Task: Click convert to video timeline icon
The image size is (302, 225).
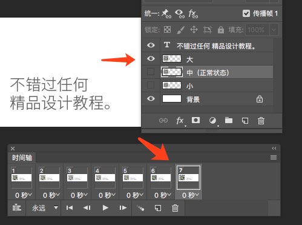Action: click(17, 207)
